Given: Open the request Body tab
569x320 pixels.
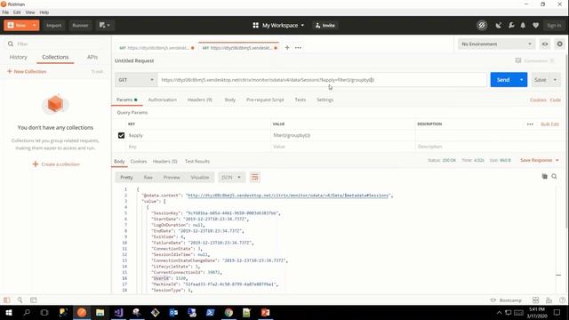Looking at the screenshot, I should coord(230,100).
